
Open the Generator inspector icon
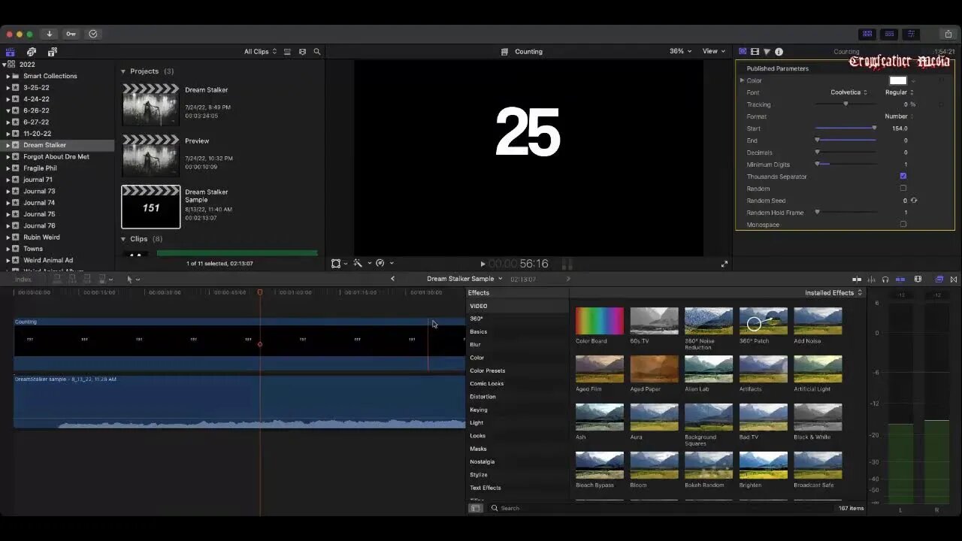click(743, 52)
